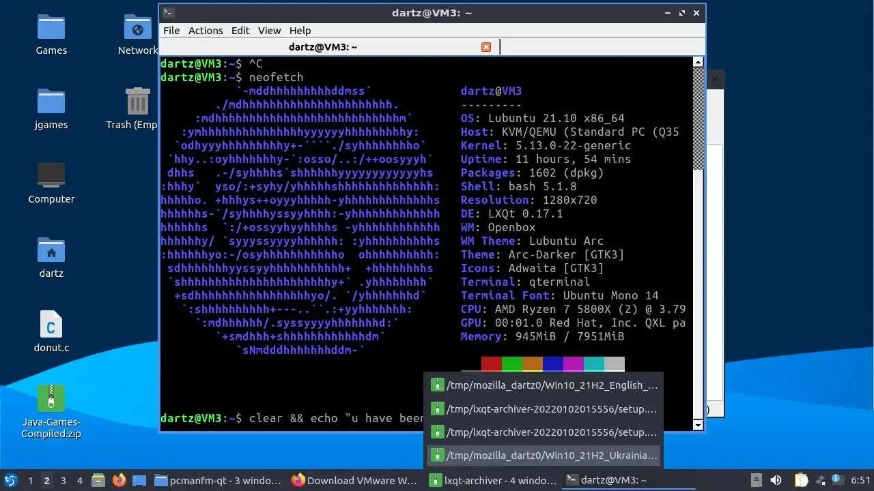
Task: Select first lxqt-archiver setup window entry
Action: [544, 409]
